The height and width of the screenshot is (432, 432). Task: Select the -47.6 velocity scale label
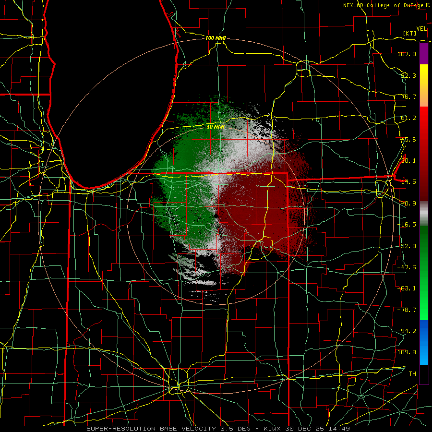click(407, 267)
